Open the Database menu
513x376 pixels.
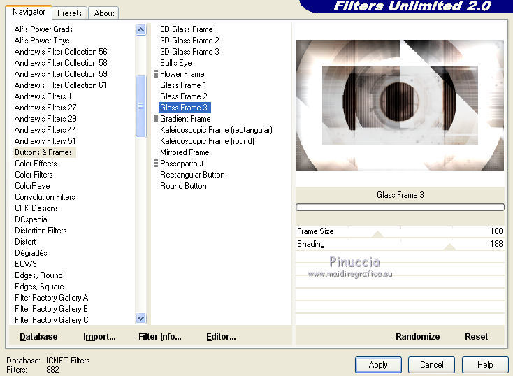[38, 337]
